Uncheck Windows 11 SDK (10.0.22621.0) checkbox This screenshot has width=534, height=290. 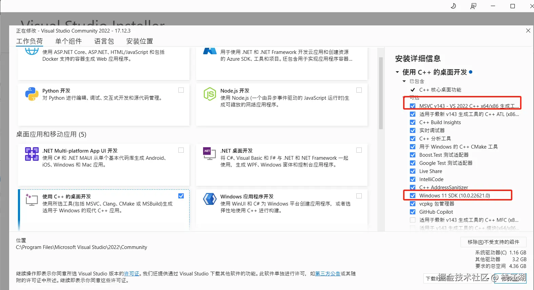point(413,196)
